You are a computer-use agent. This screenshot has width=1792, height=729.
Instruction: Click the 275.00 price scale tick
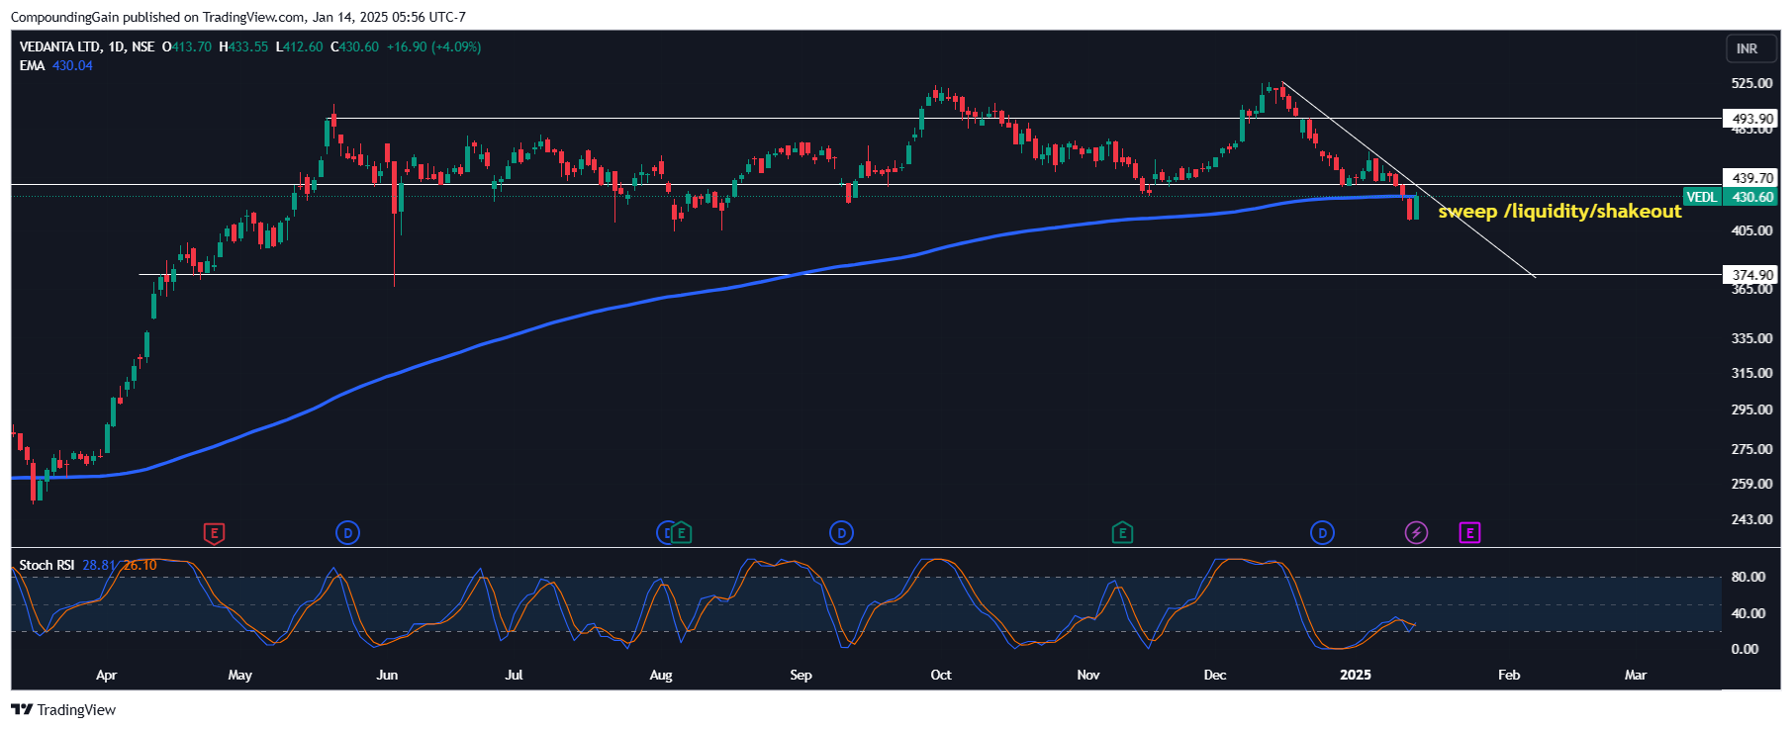tap(1751, 449)
